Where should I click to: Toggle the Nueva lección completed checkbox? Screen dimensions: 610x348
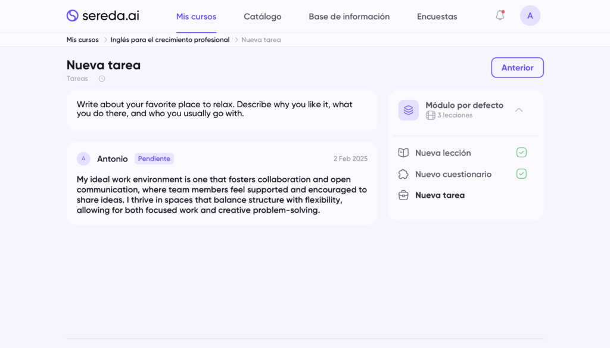coord(521,153)
